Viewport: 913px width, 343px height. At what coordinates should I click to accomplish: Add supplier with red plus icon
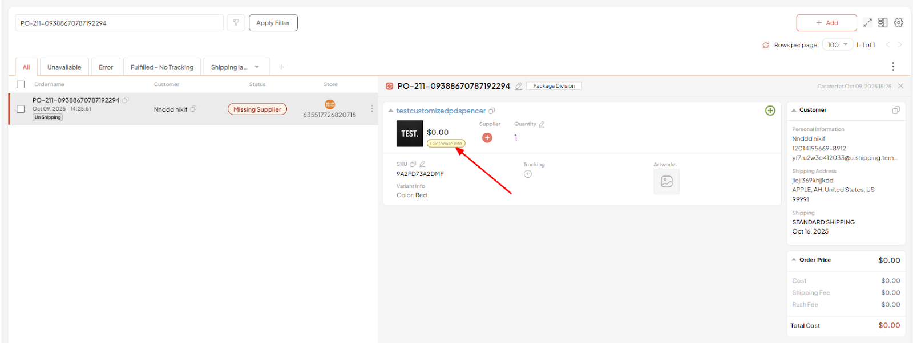click(x=487, y=138)
